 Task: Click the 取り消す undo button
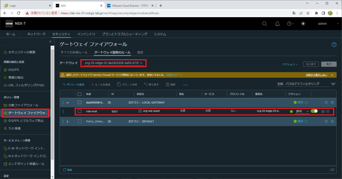[x=151, y=85]
